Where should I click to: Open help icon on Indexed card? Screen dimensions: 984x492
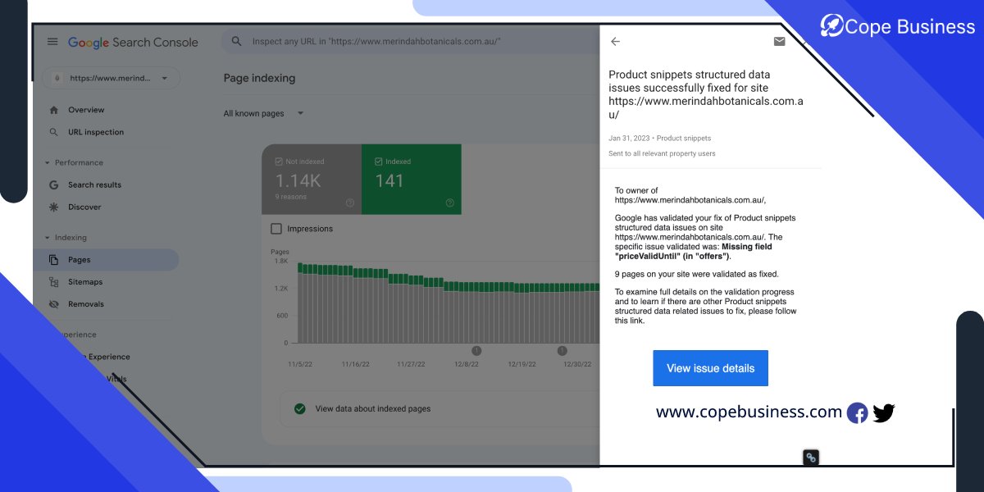point(449,203)
